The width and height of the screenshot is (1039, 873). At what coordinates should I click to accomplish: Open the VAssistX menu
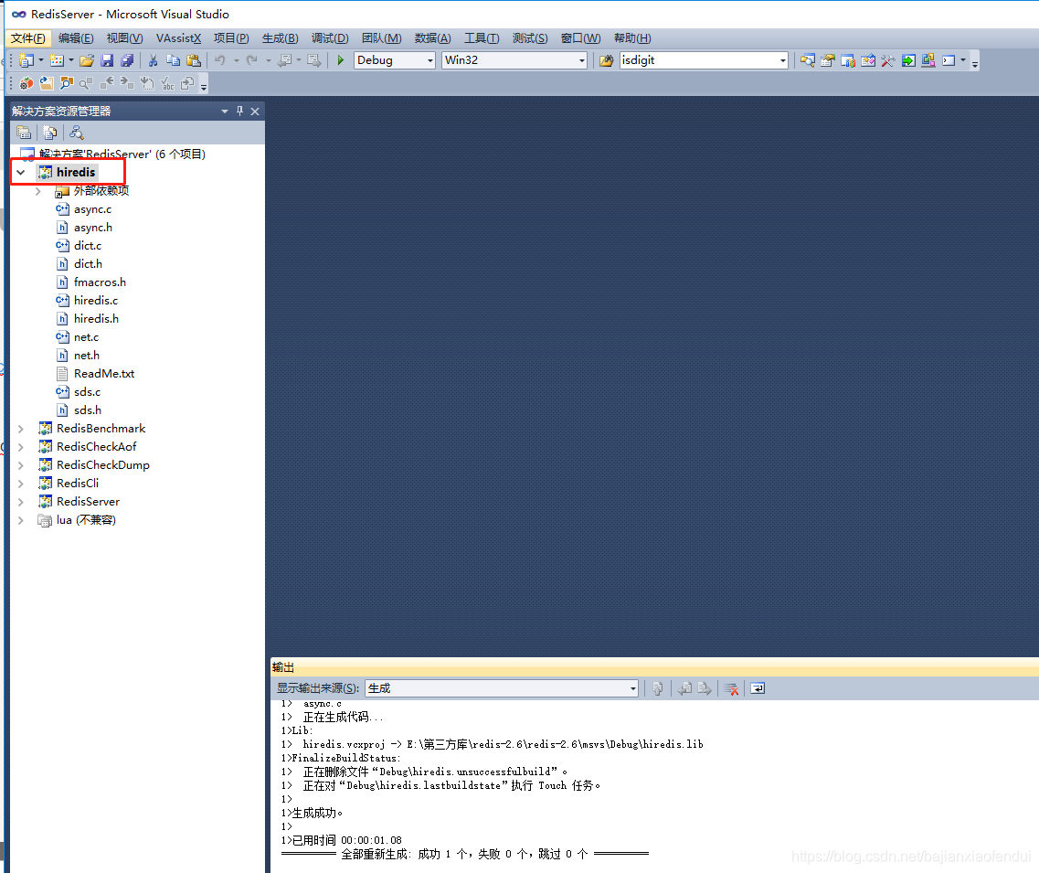point(178,38)
